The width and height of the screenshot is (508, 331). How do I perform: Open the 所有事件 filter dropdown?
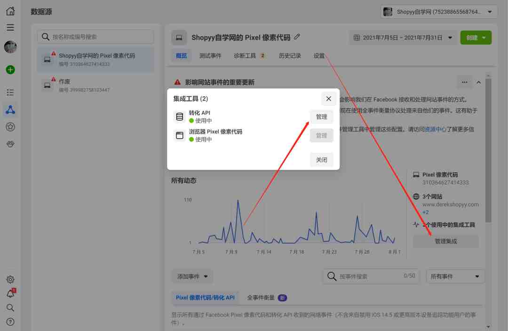pyautogui.click(x=455, y=277)
